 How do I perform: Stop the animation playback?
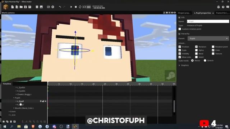coord(76,7)
